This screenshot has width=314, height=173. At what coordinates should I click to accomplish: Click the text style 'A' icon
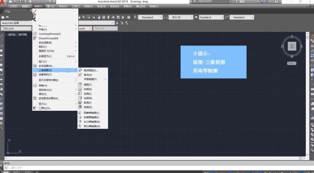coord(135,17)
